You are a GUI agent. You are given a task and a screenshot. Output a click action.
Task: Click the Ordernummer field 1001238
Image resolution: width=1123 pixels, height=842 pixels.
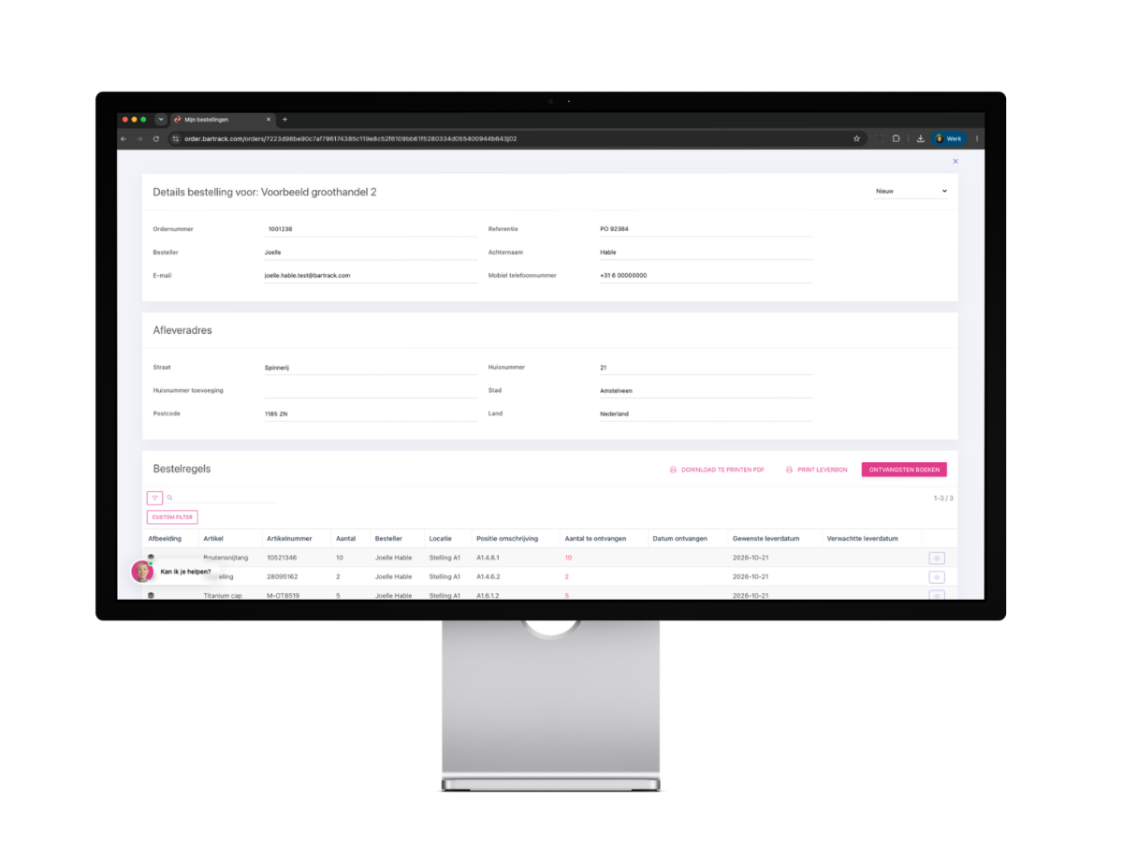pyautogui.click(x=371, y=229)
